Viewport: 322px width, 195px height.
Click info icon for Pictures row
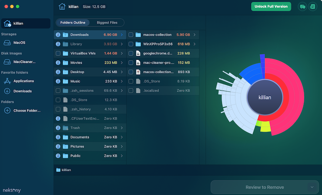coord(58,146)
